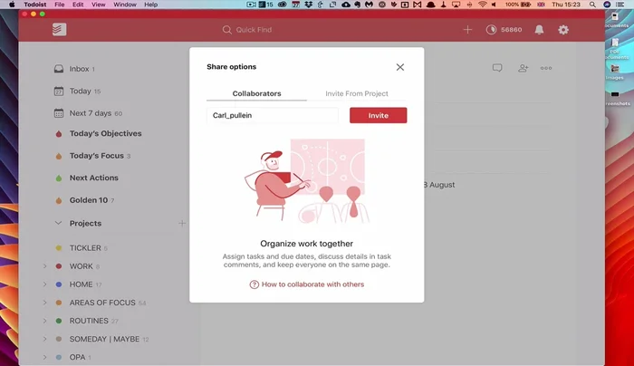Add a new project with plus icon
This screenshot has width=634, height=366.
click(182, 223)
